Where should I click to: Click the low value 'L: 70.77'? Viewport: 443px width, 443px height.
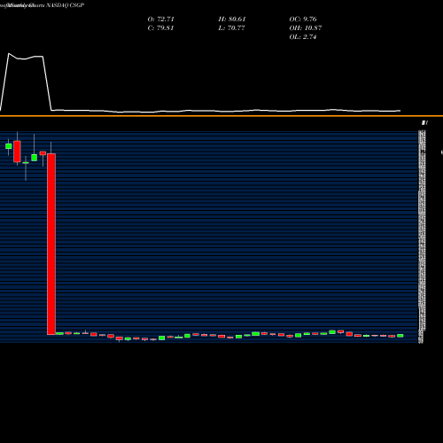click(x=231, y=27)
